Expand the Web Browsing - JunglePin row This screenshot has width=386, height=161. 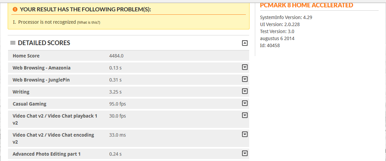[245, 79]
